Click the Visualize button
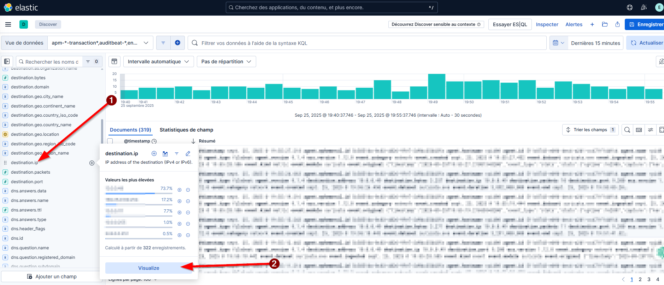This screenshot has height=285, width=664. 148,268
